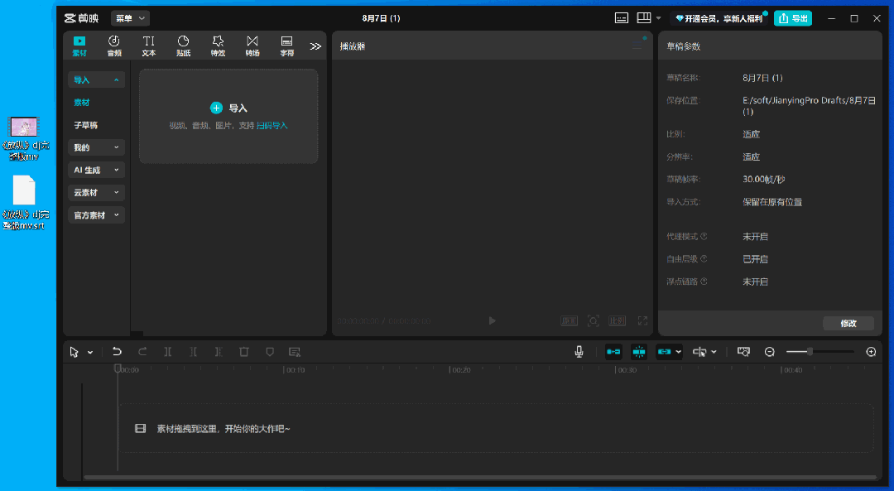
Task: Select the mv.srt file on desktop
Action: click(x=25, y=203)
